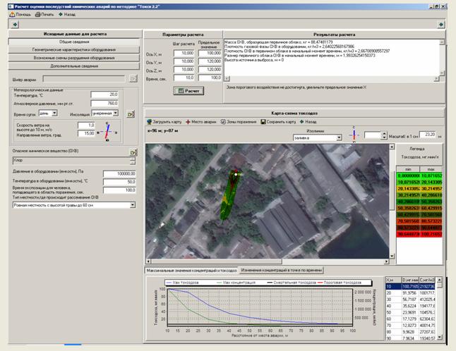Open Геометрические характеристики оборудования section
The width and height of the screenshot is (456, 351).
(x=73, y=50)
